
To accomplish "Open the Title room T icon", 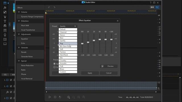I will point(5,21).
